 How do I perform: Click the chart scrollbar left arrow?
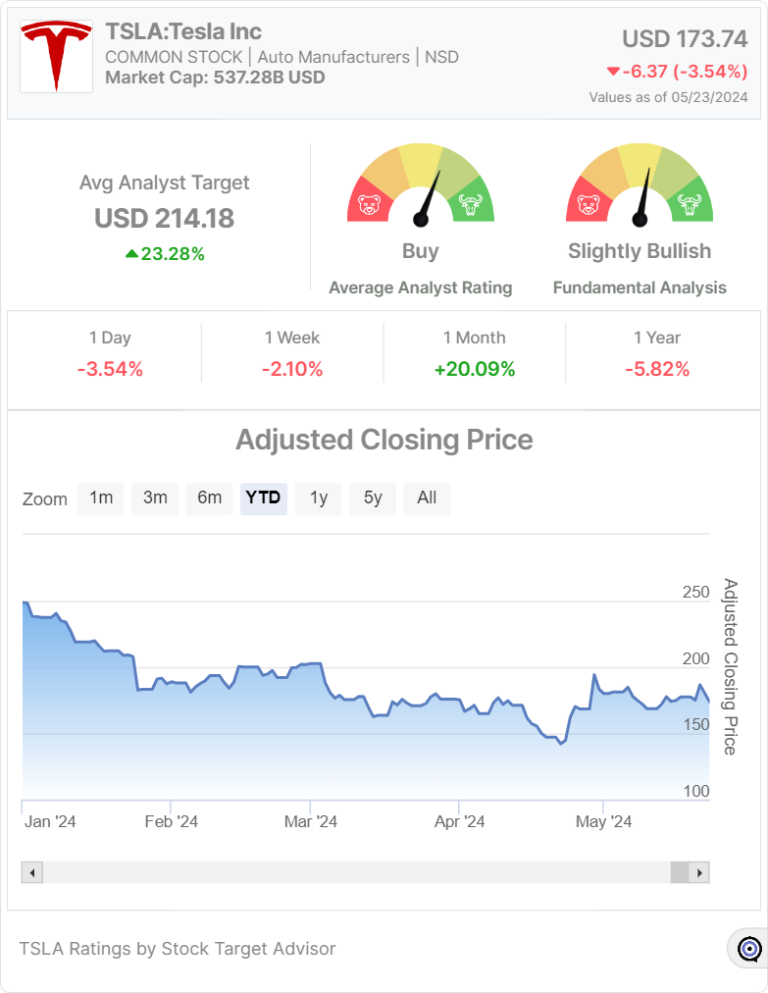click(32, 872)
